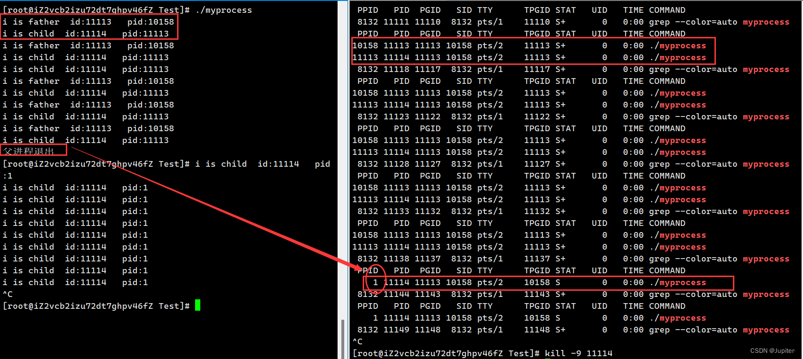Click the ^C line in the left terminal

(8, 294)
